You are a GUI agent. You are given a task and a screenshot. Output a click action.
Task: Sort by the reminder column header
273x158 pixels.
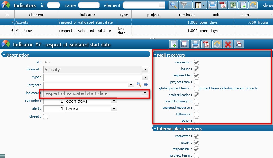[x=187, y=15]
